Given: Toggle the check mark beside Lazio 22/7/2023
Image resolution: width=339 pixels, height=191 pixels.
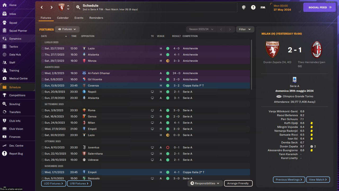Looking at the screenshot, I should (43, 49).
